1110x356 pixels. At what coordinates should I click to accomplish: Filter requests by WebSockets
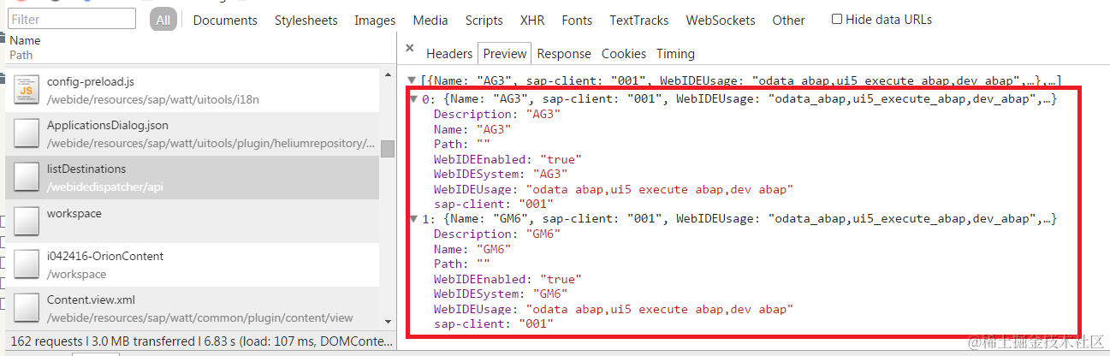[721, 20]
